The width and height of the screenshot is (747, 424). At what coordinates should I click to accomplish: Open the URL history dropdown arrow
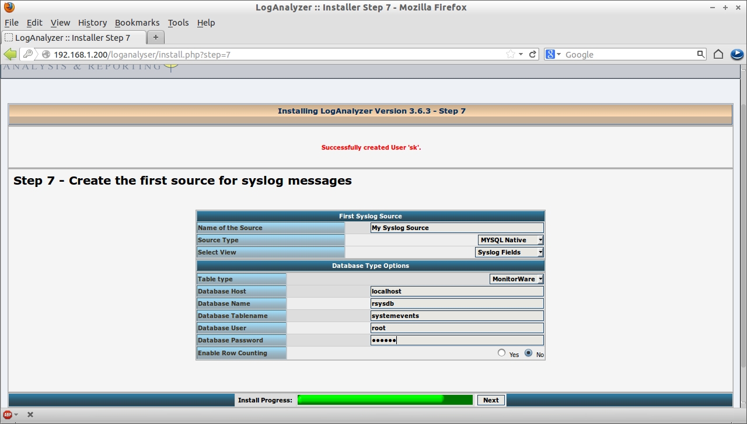coord(521,54)
